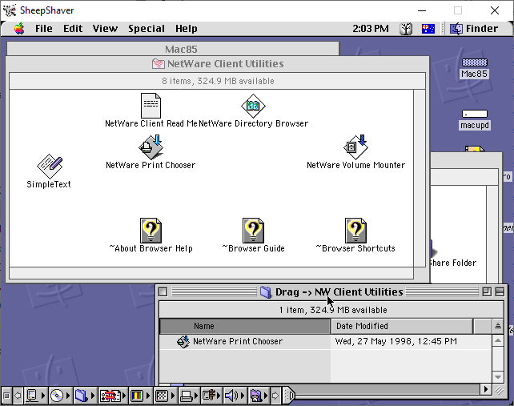
Task: Select the ~About Browser Help icon
Action: 151,231
